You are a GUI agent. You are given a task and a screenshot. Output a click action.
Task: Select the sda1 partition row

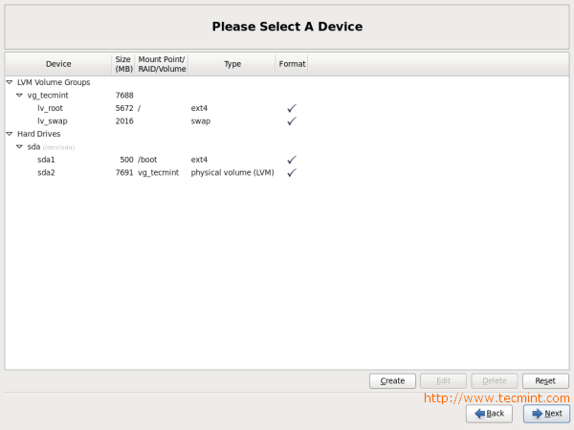click(47, 160)
